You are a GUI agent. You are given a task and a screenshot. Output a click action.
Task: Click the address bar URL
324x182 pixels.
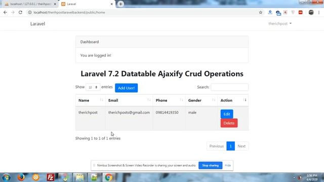click(69, 12)
